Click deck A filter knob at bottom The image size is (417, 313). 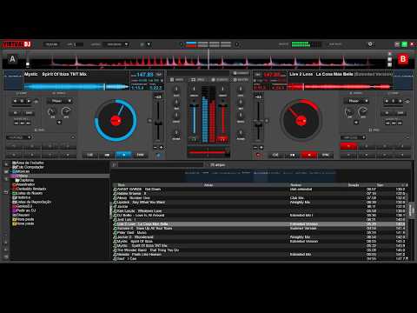[176, 133]
